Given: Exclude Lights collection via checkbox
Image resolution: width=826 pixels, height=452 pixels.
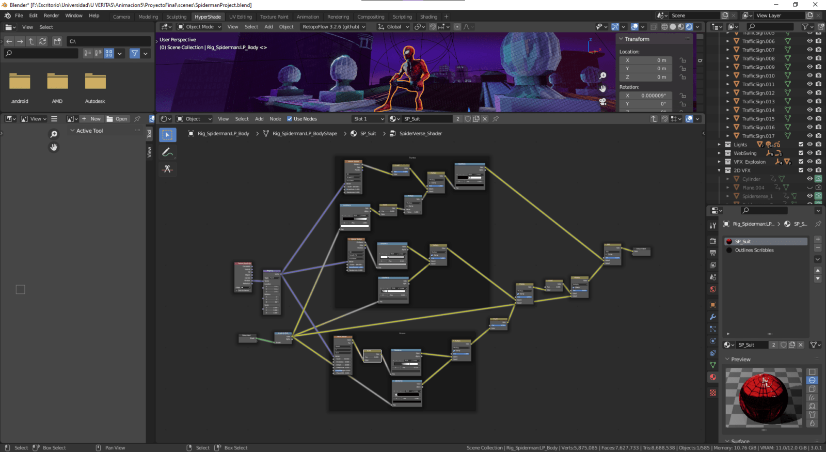Looking at the screenshot, I should click(x=801, y=145).
